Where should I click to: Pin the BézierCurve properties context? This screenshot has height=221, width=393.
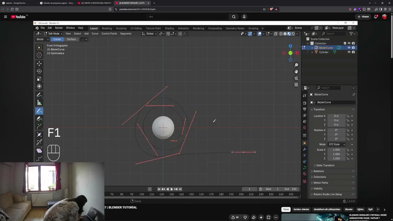[353, 95]
